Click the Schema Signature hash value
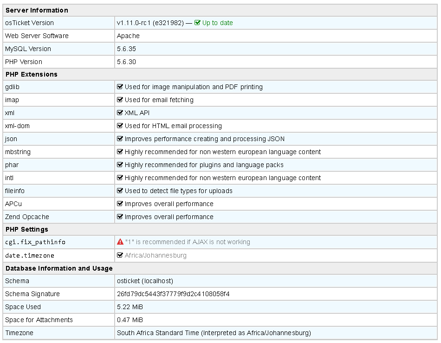Image resolution: width=441 pixels, height=343 pixels. coord(173,294)
